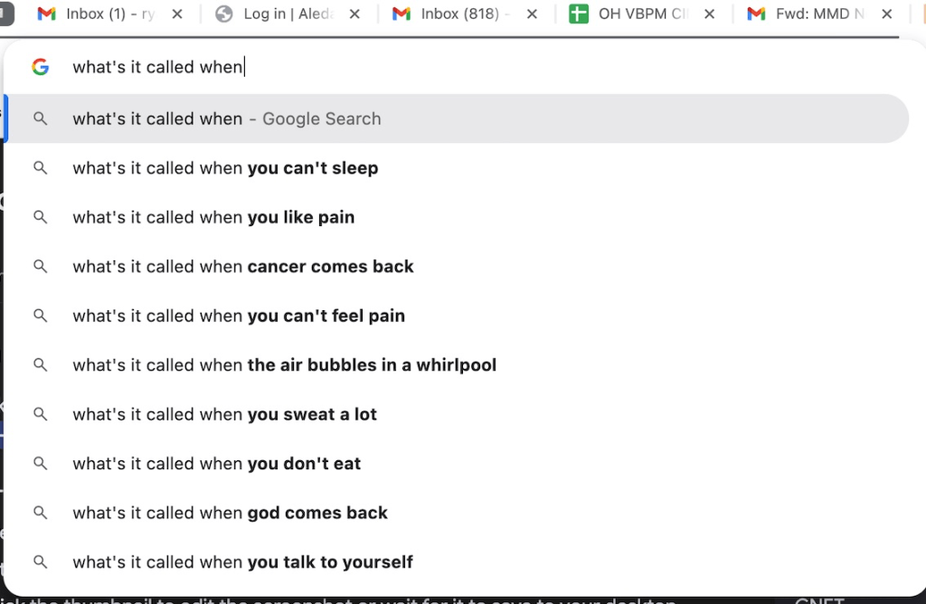926x604 pixels.
Task: Choose suggestion "cancer comes back"
Action: coord(243,267)
